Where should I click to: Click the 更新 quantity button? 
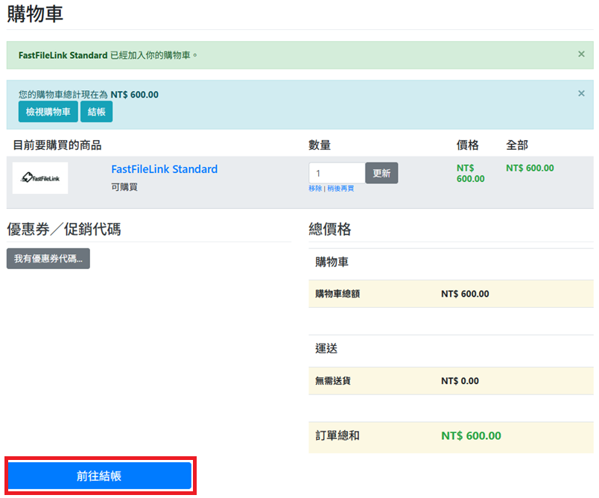(381, 173)
